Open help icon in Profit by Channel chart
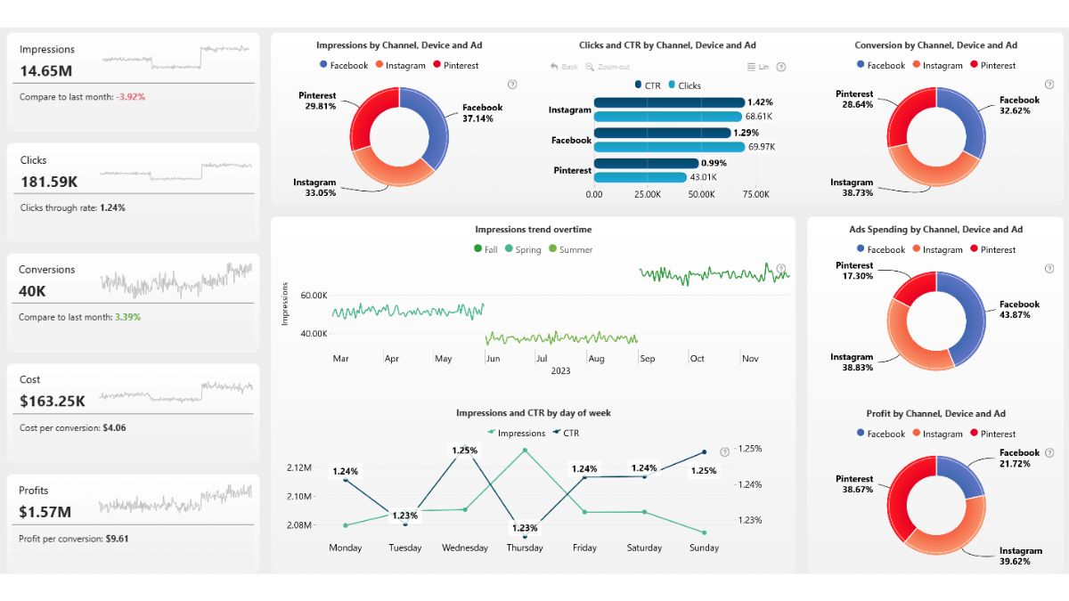 pyautogui.click(x=1049, y=453)
